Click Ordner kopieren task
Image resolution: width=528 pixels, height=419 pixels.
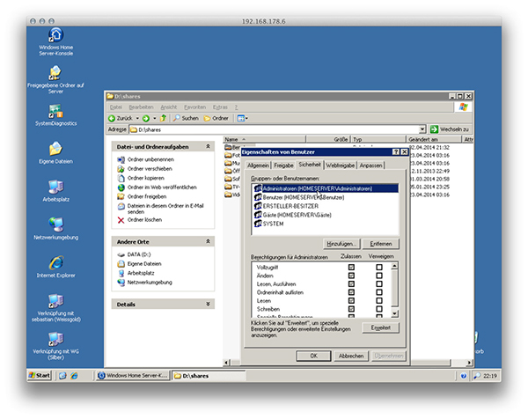coord(146,178)
